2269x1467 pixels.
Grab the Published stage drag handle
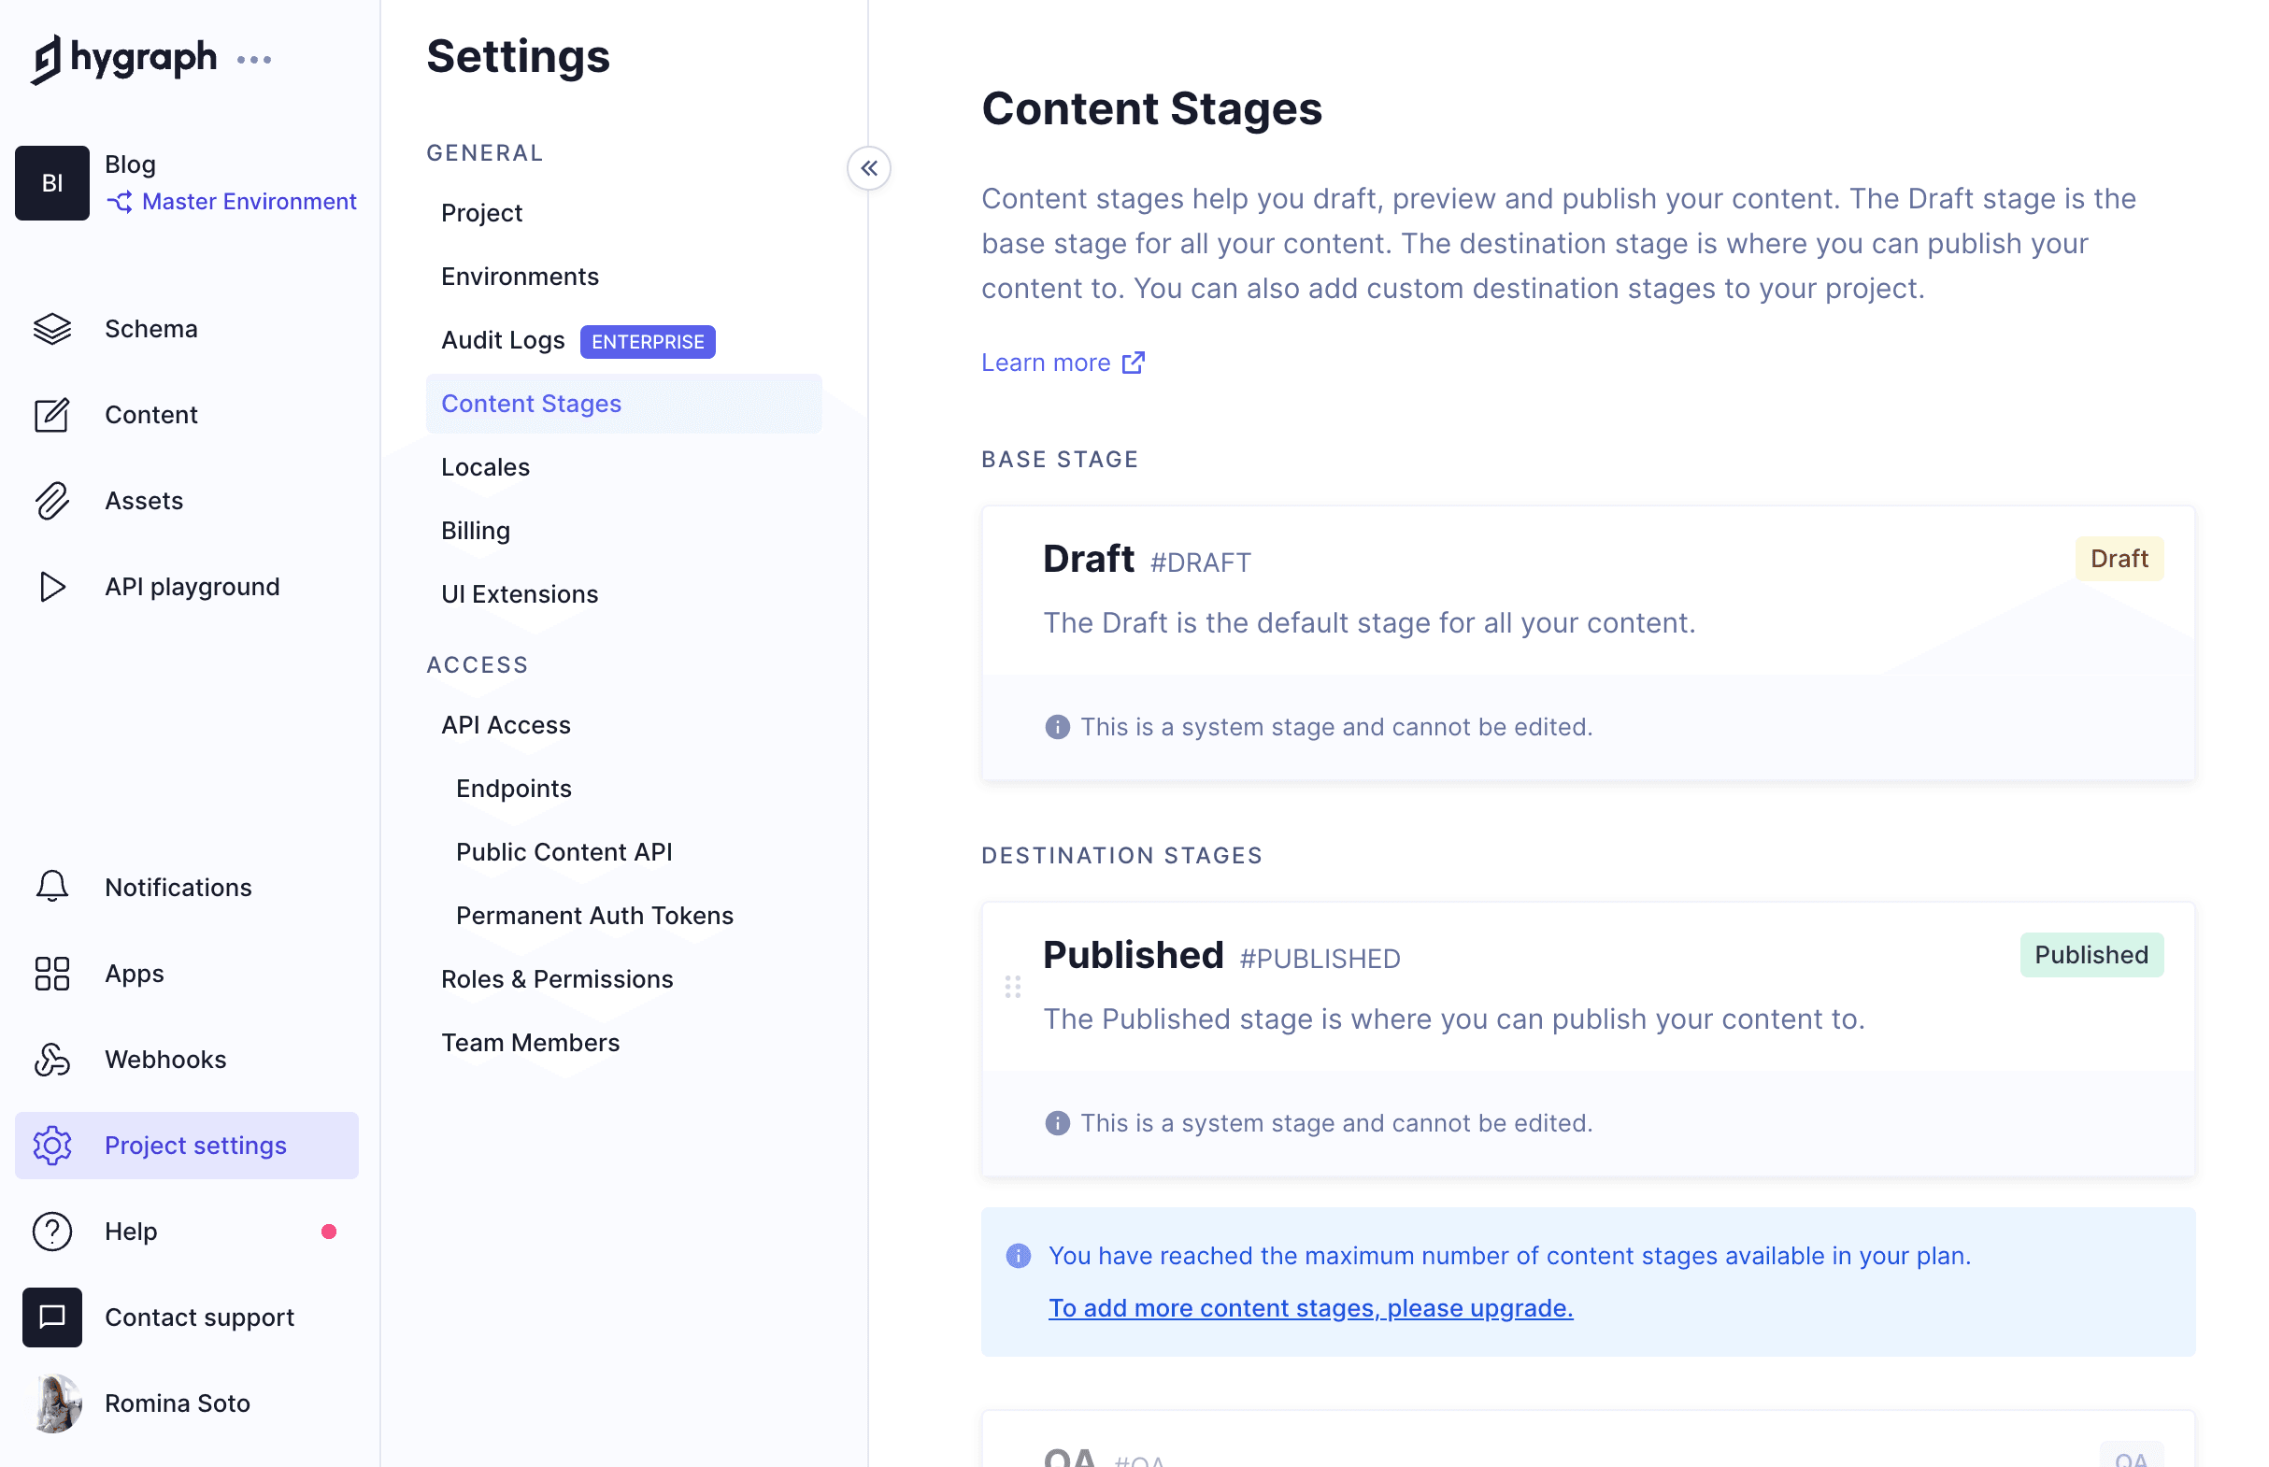coord(1014,988)
